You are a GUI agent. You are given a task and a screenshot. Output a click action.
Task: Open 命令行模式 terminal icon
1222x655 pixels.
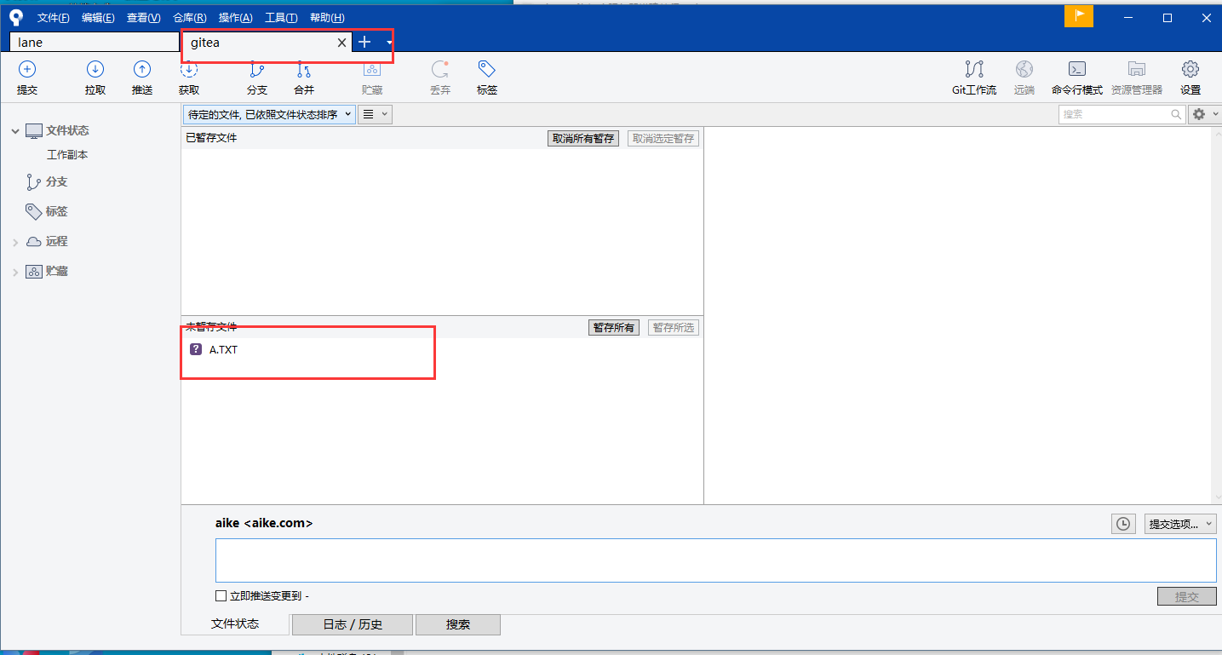click(x=1077, y=70)
